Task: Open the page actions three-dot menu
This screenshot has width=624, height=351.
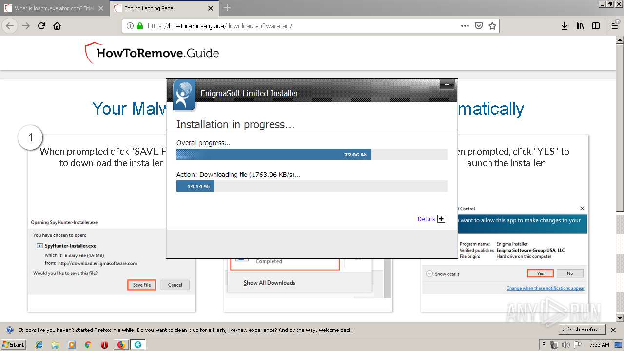Action: click(465, 26)
